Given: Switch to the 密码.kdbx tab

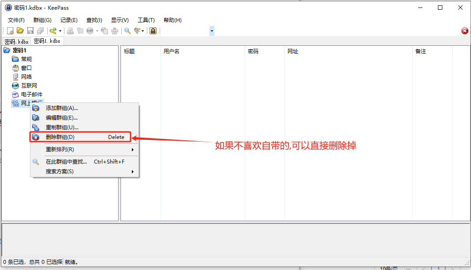Looking at the screenshot, I should coord(16,41).
